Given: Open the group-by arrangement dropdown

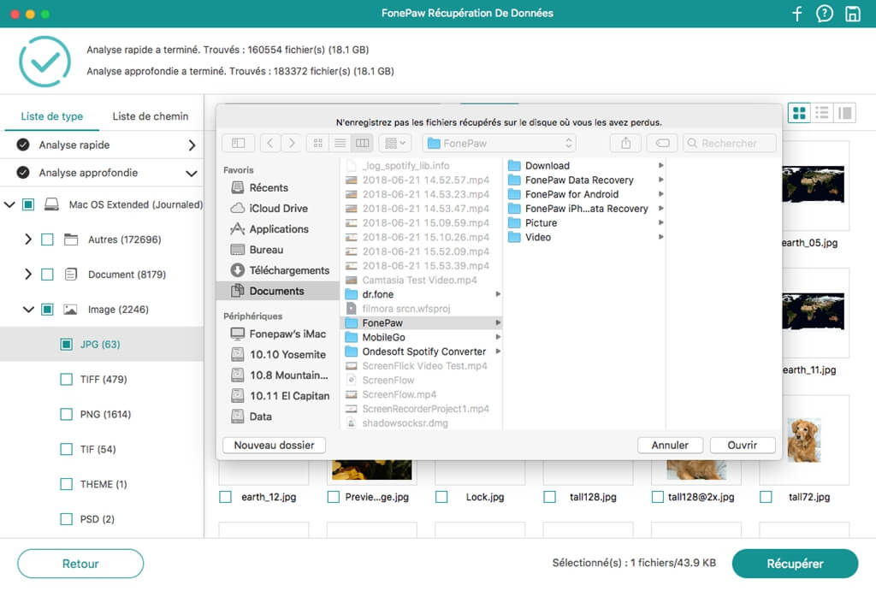Looking at the screenshot, I should click(x=395, y=143).
